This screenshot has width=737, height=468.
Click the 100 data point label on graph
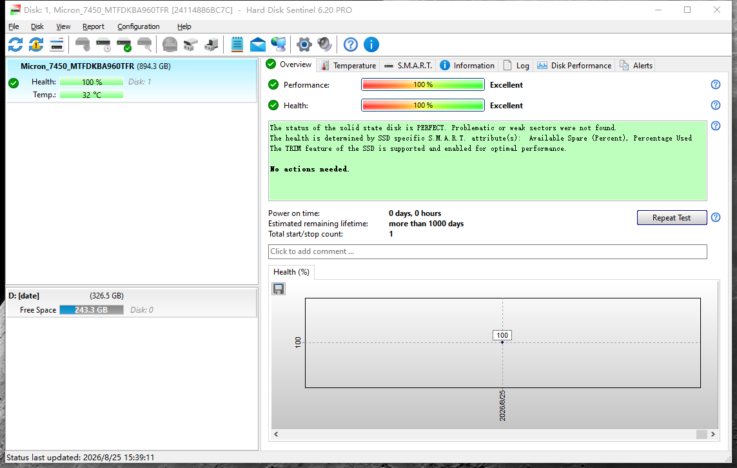[502, 335]
